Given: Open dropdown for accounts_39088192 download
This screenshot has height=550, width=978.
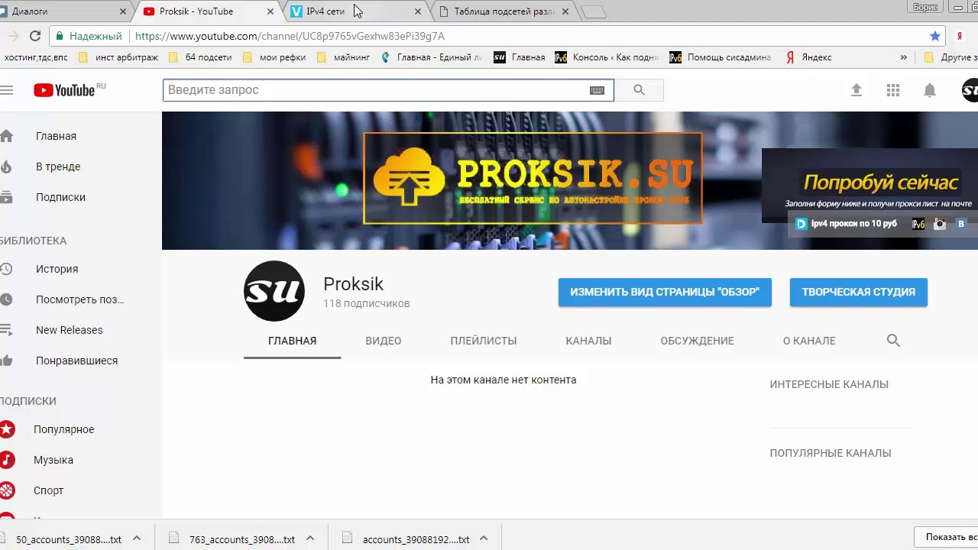Looking at the screenshot, I should (484, 539).
